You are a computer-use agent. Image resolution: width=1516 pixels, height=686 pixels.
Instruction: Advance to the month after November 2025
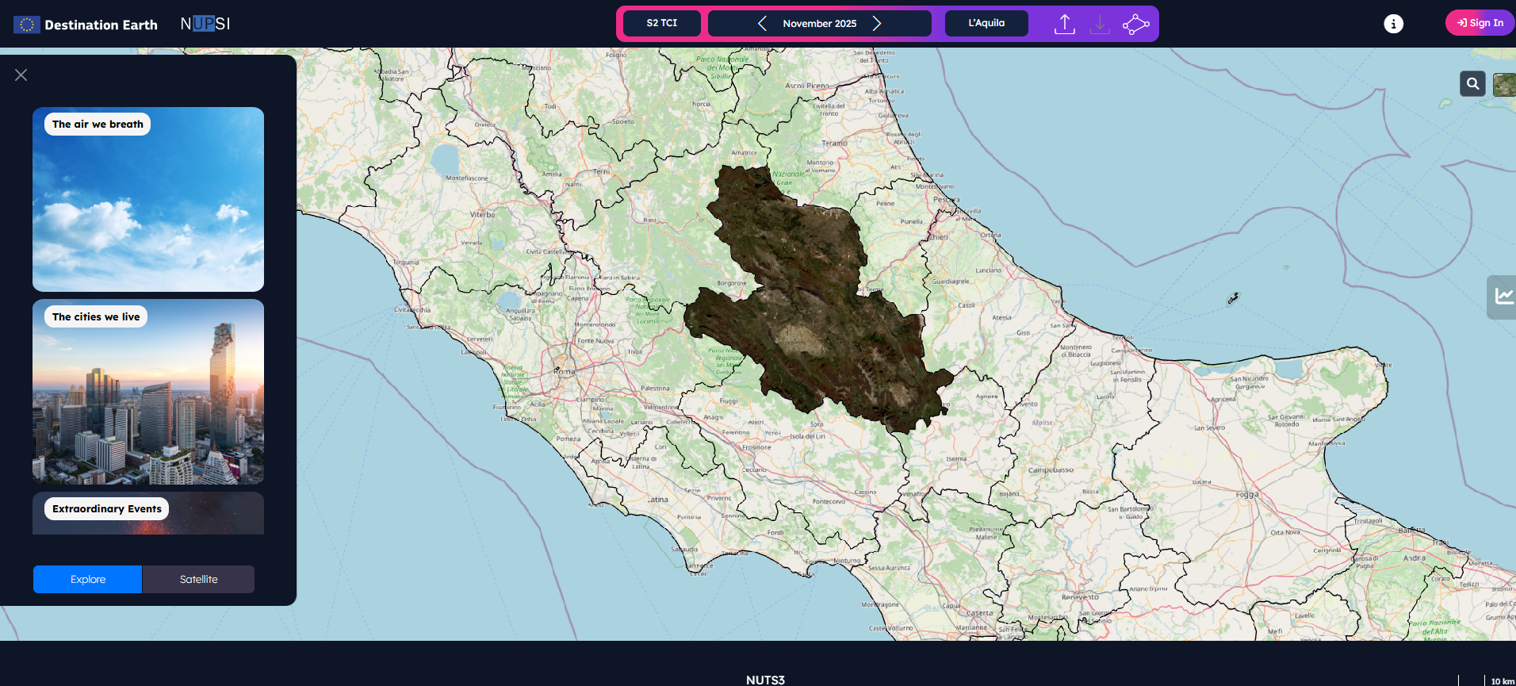pyautogui.click(x=877, y=23)
